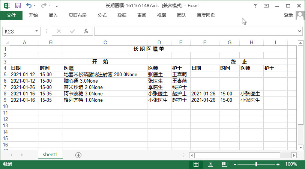Click the Undo arrow icon

pyautogui.click(x=29, y=6)
